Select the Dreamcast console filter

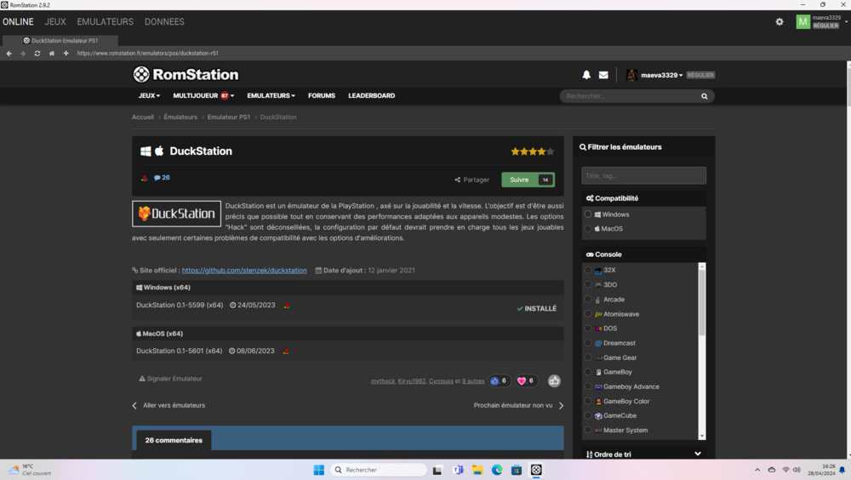[x=588, y=343]
